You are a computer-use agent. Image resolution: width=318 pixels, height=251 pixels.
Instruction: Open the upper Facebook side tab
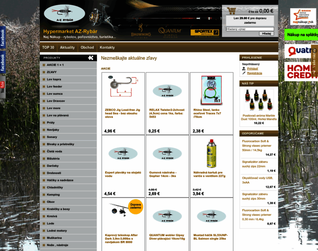click(3, 38)
